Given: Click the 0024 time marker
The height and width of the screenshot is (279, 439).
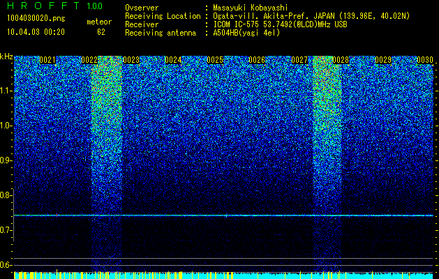Looking at the screenshot, I should click(x=173, y=60).
